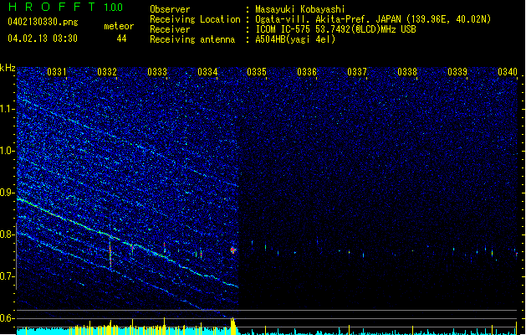This screenshot has height=335, width=526.
Task: Click the ICOM IC-575 53.7492 MHz USB text
Action: point(336,29)
